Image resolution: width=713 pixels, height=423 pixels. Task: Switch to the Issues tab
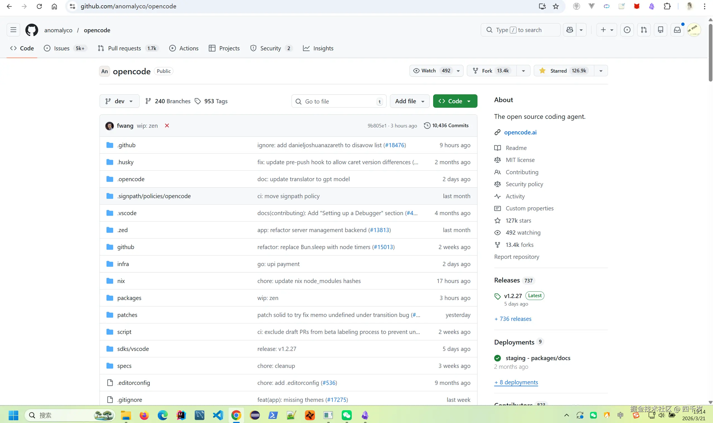point(61,48)
